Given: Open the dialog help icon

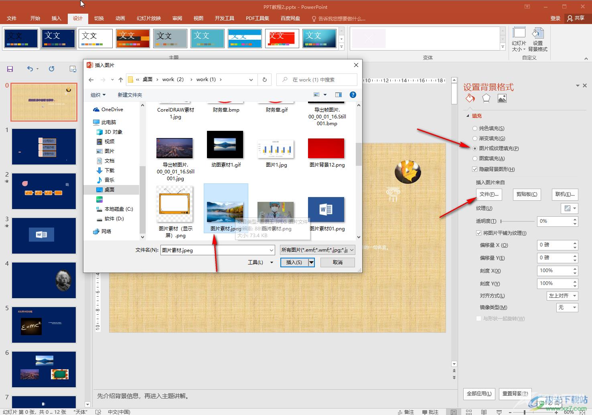Looking at the screenshot, I should tap(353, 95).
